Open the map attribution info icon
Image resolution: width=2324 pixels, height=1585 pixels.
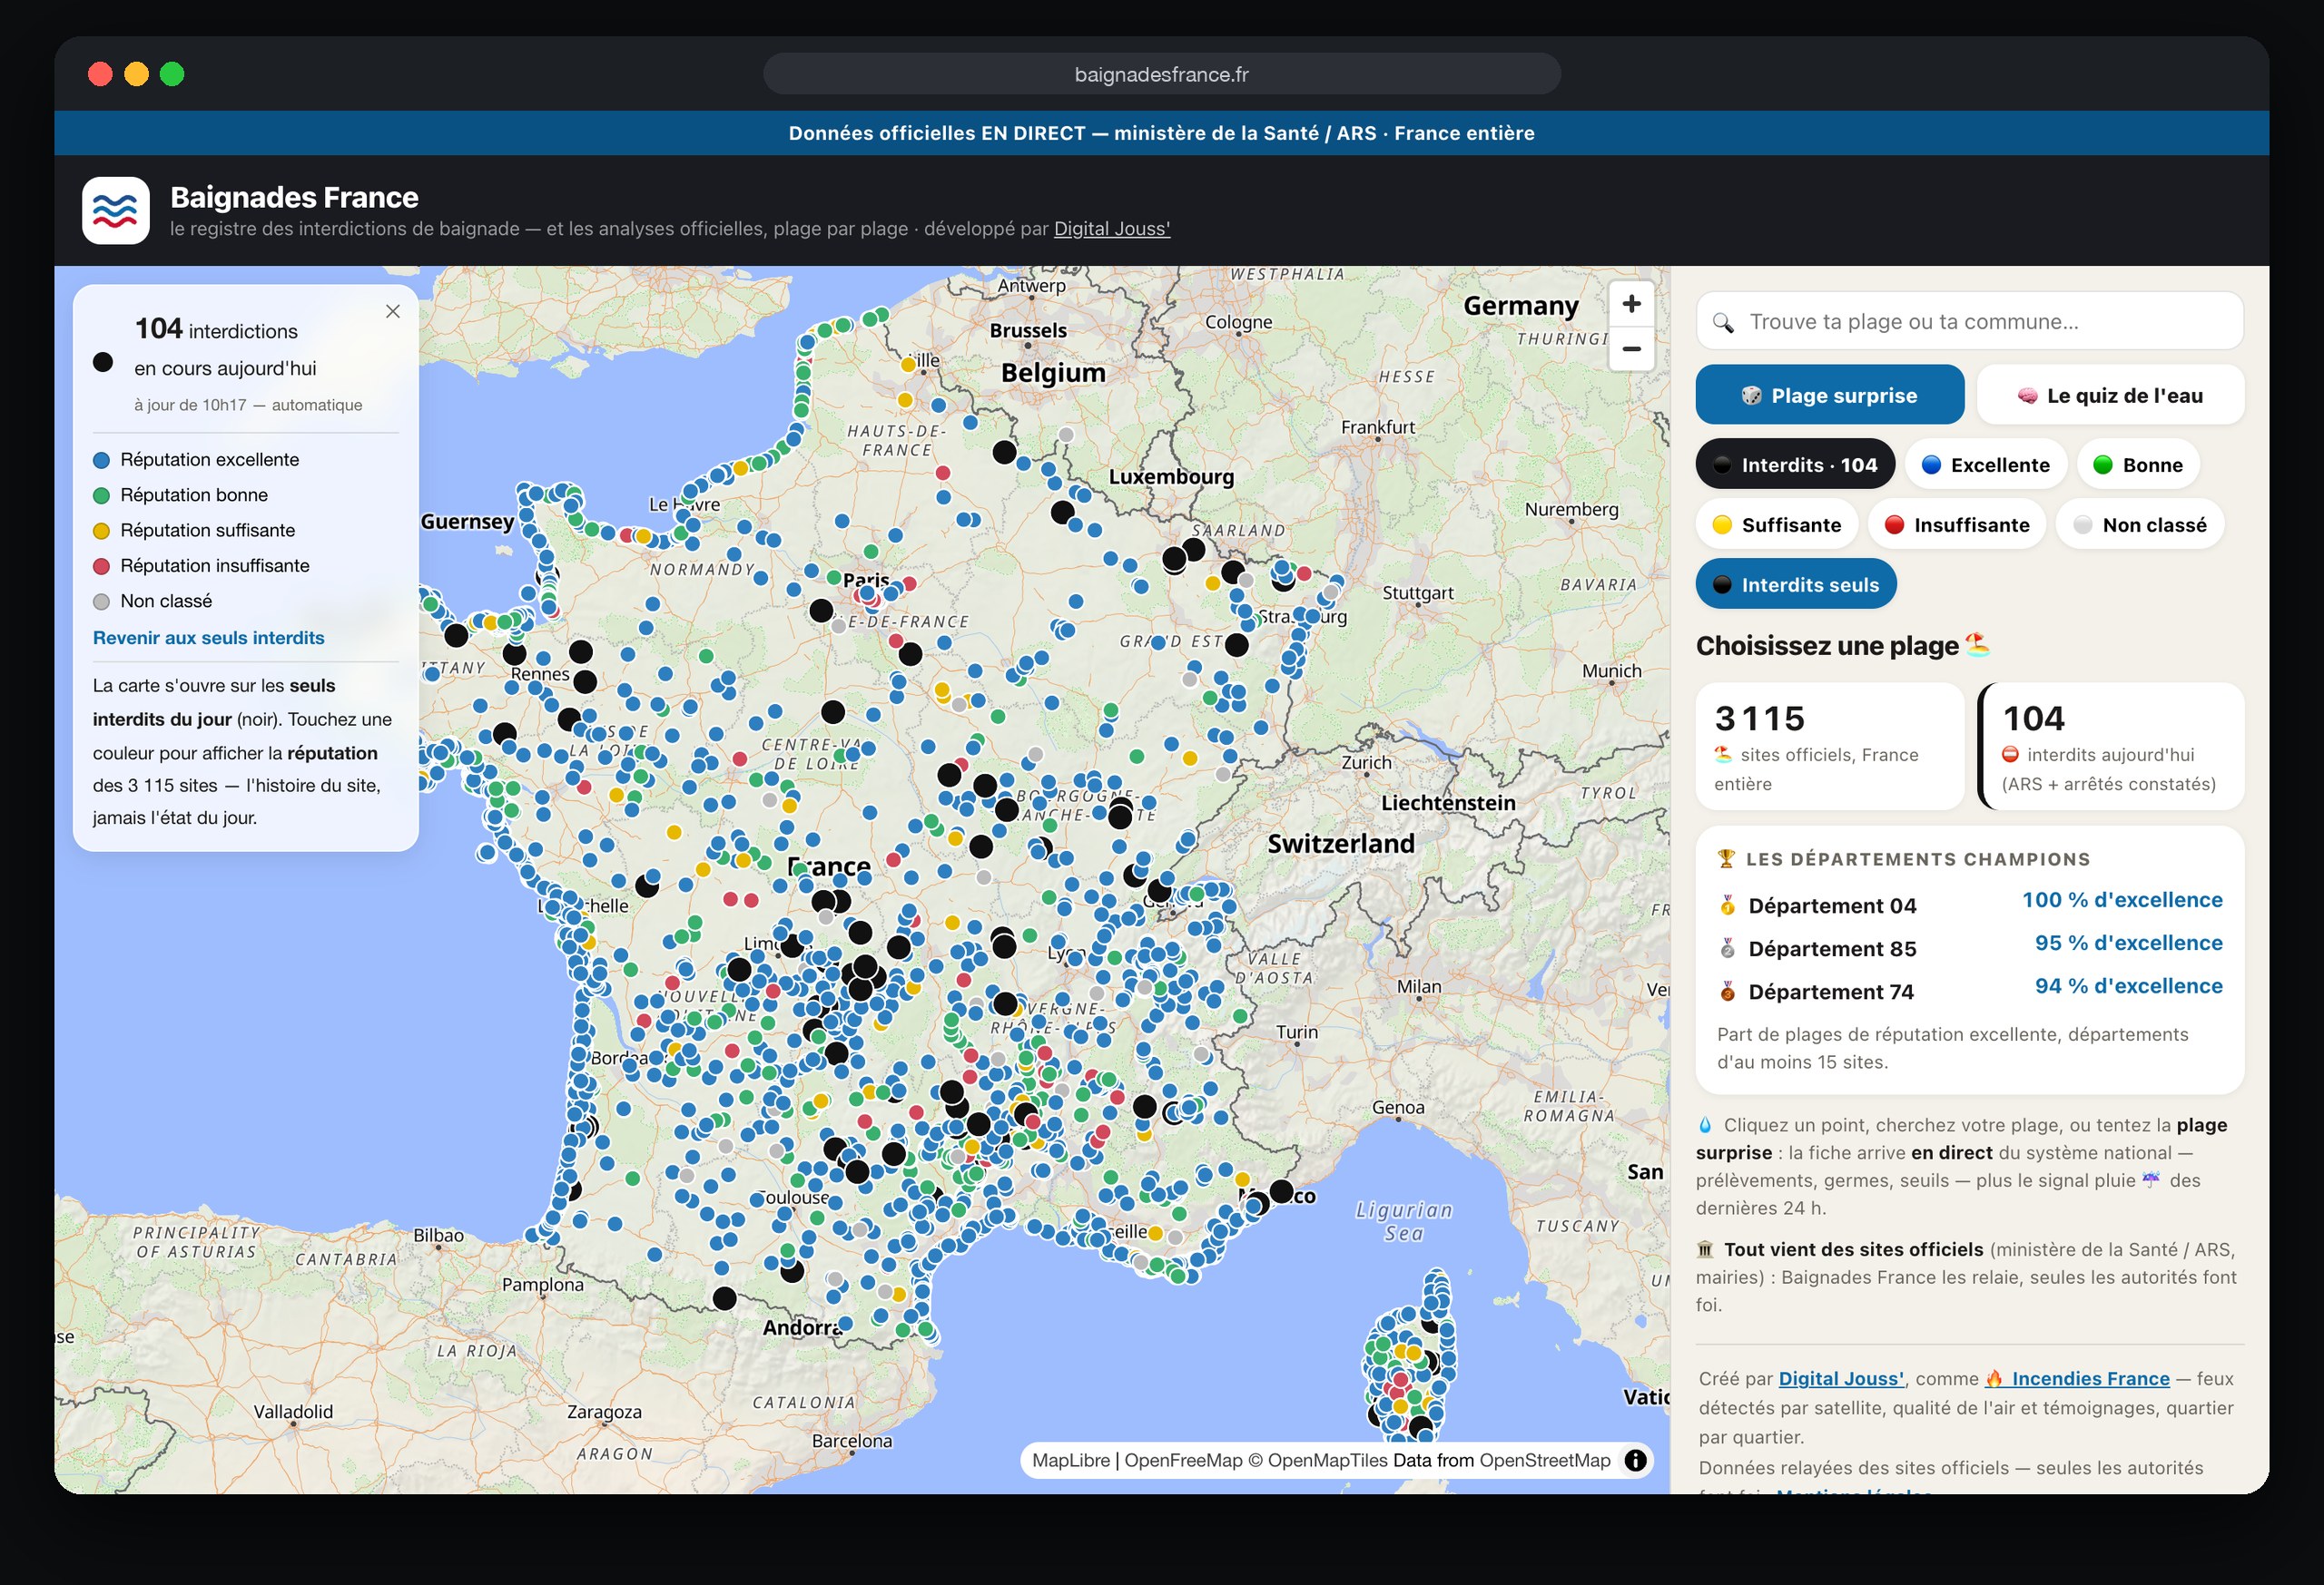click(1635, 1460)
